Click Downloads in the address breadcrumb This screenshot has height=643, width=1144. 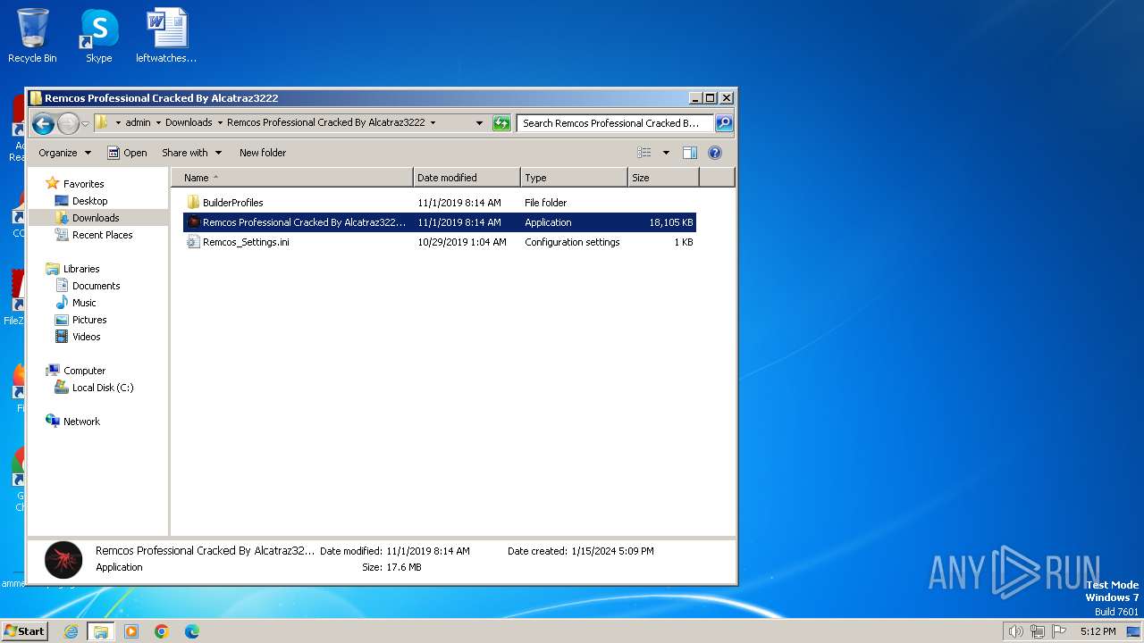189,123
